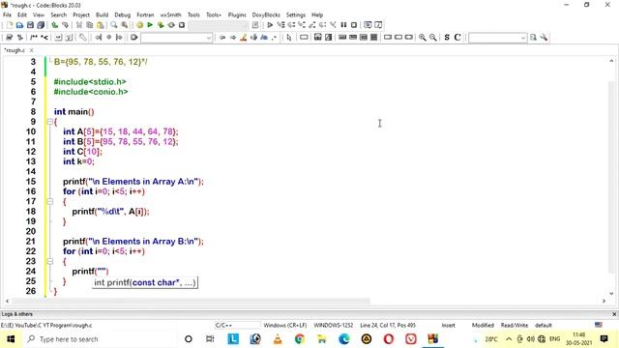Stop the debugger from the toolbar
The height and width of the screenshot is (348, 619).
tap(354, 25)
